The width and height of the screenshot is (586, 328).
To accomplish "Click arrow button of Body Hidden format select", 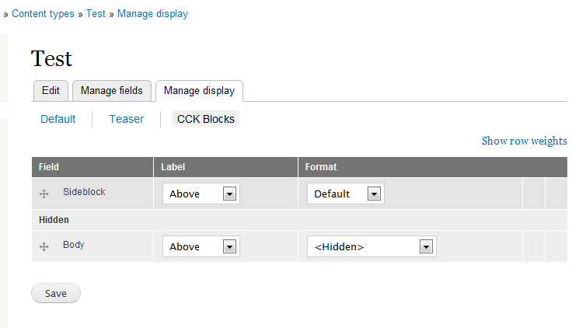I will click(x=426, y=246).
